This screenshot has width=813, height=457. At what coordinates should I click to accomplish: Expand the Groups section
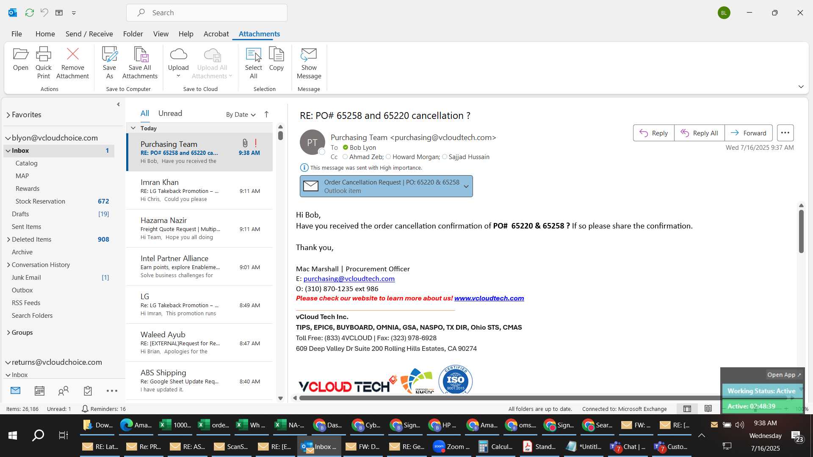coord(8,333)
